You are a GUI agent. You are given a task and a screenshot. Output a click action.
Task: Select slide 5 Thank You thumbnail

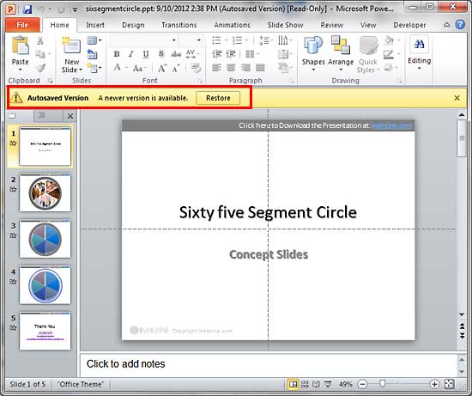pyautogui.click(x=45, y=331)
